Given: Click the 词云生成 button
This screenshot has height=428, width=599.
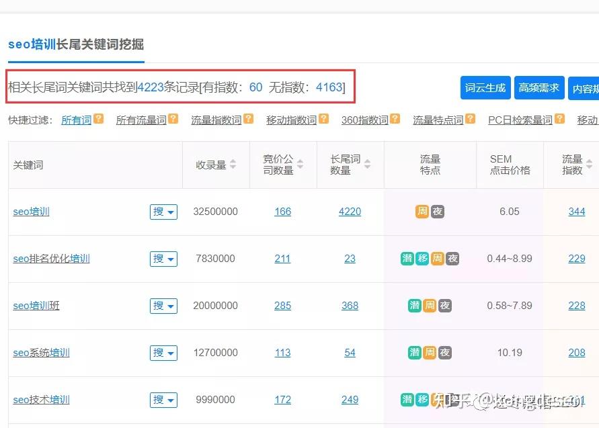Looking at the screenshot, I should [x=485, y=87].
